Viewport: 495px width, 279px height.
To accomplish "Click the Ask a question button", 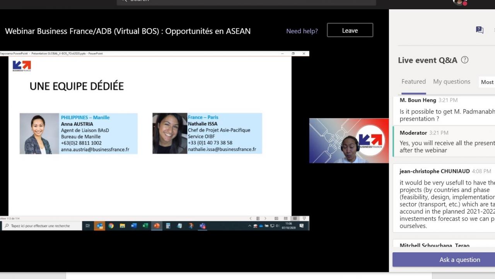I will point(444,260).
